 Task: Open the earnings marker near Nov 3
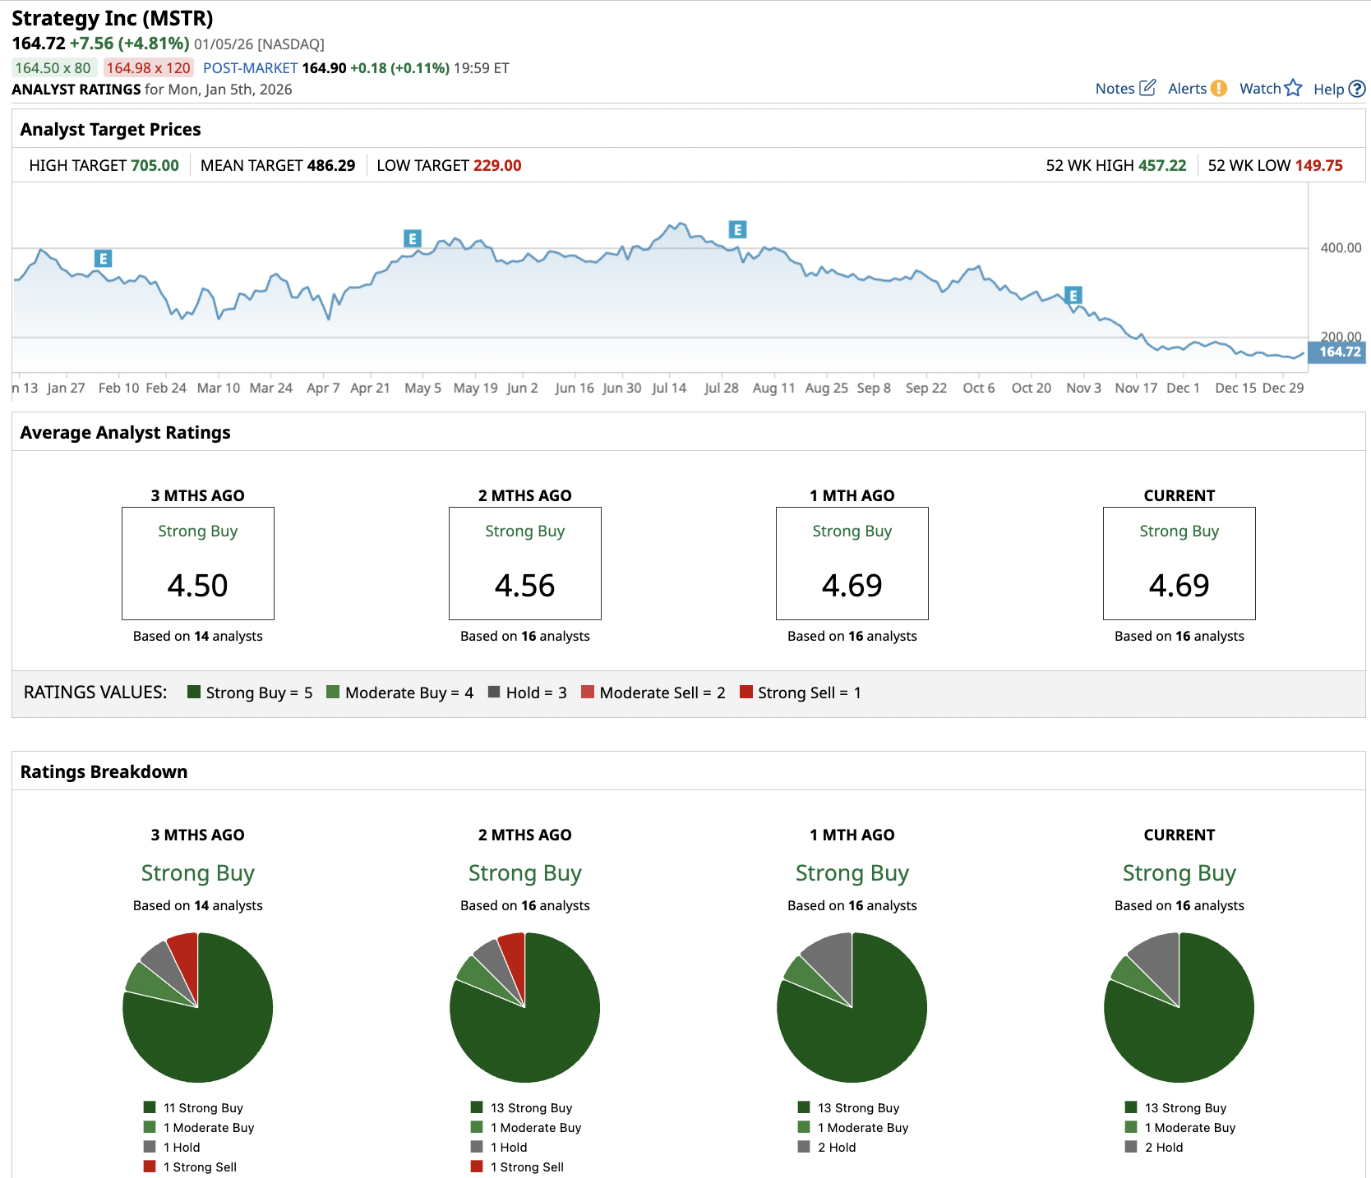point(1073,295)
